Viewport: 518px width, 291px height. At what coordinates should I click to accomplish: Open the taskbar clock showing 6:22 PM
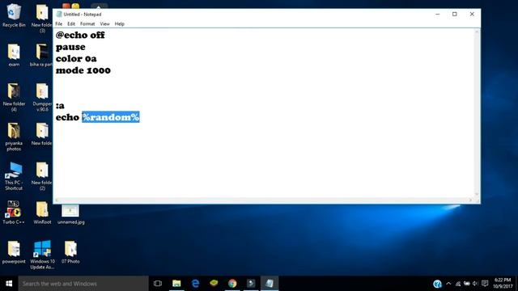tap(503, 283)
